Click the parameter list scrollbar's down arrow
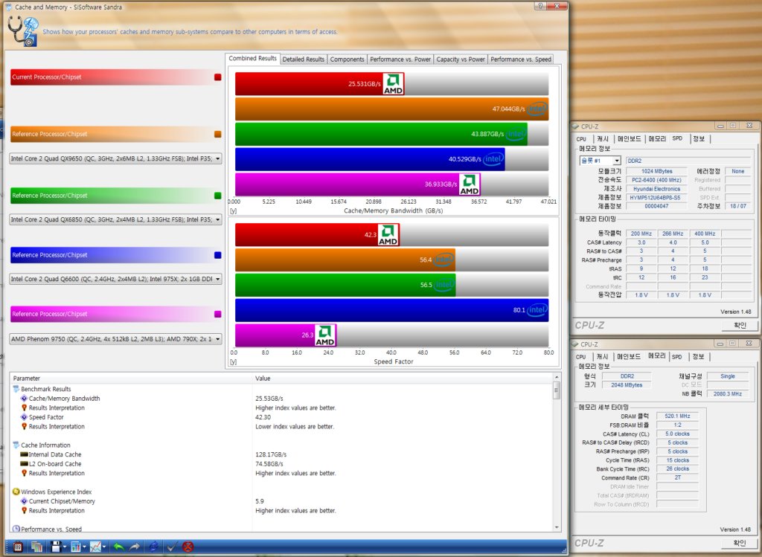 point(557,527)
